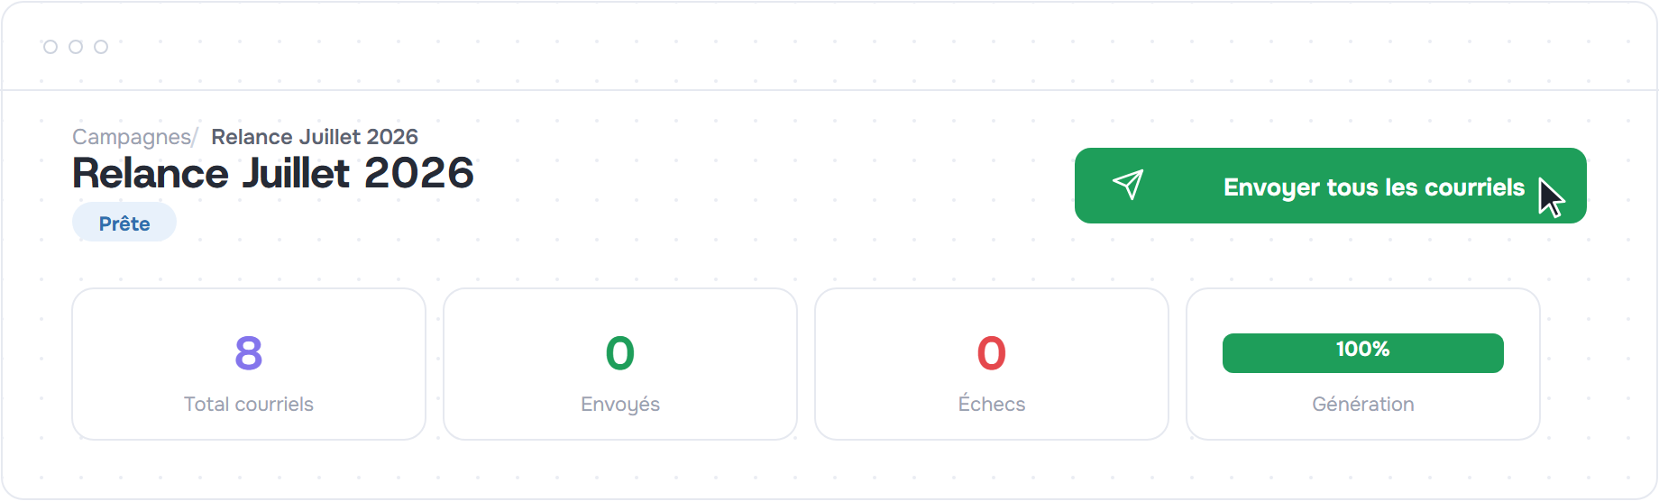
Task: Open the Échecs statistics card
Action: 992,364
